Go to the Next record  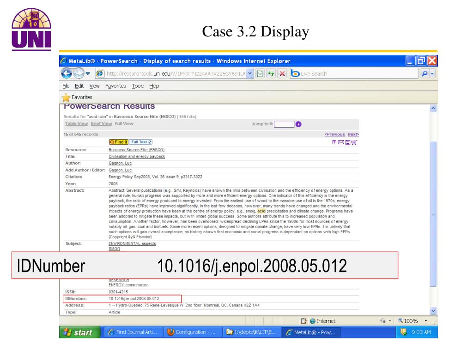353,134
